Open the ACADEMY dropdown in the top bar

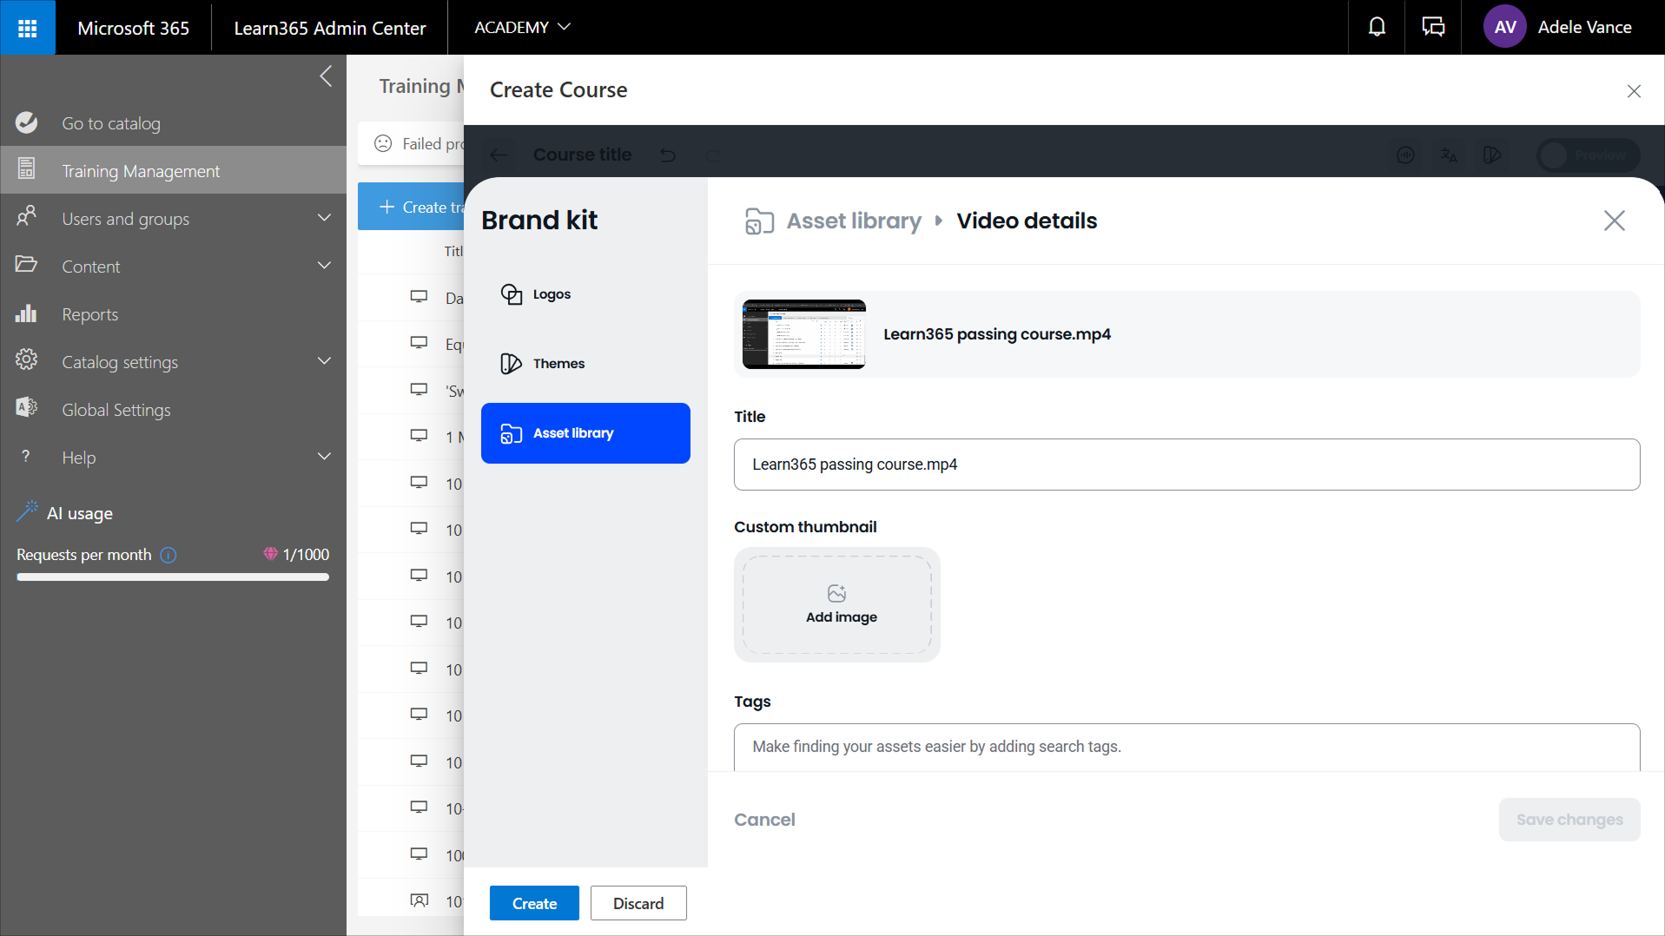tap(522, 28)
